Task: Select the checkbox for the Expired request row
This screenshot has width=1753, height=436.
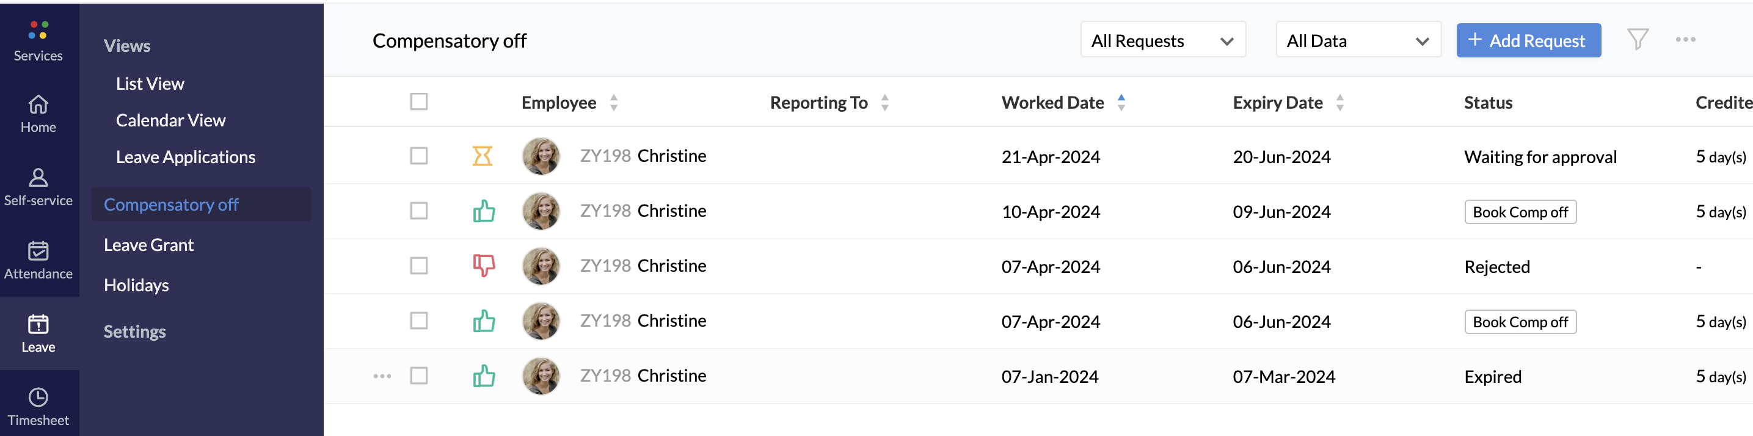Action: [x=418, y=376]
